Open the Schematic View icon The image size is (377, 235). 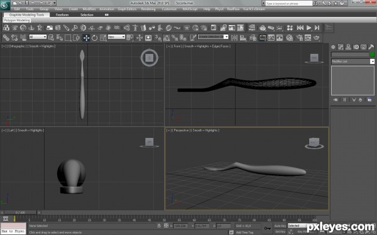(280, 38)
